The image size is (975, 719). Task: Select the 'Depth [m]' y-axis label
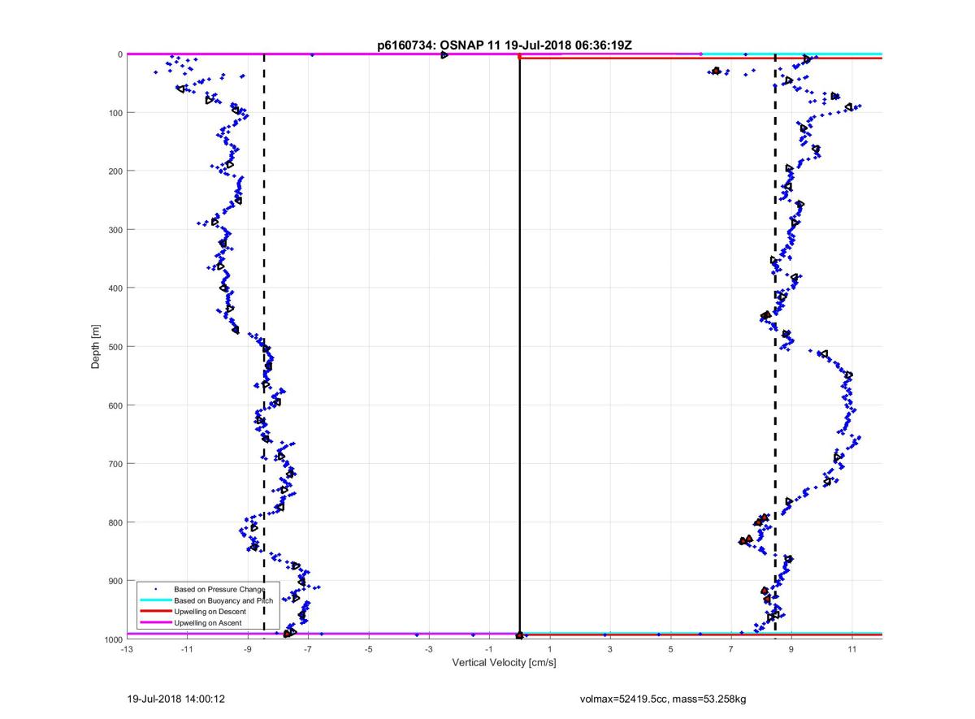click(x=96, y=347)
